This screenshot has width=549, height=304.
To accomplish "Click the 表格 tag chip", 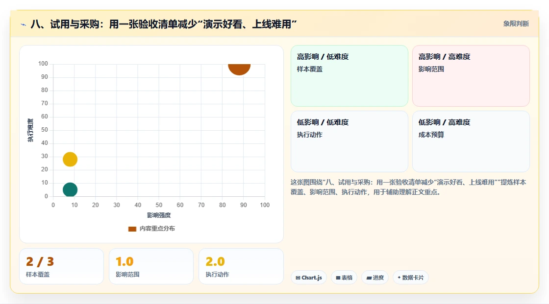I will coord(344,278).
